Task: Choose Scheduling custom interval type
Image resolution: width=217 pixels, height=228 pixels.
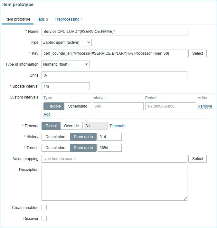Action: pos(78,106)
